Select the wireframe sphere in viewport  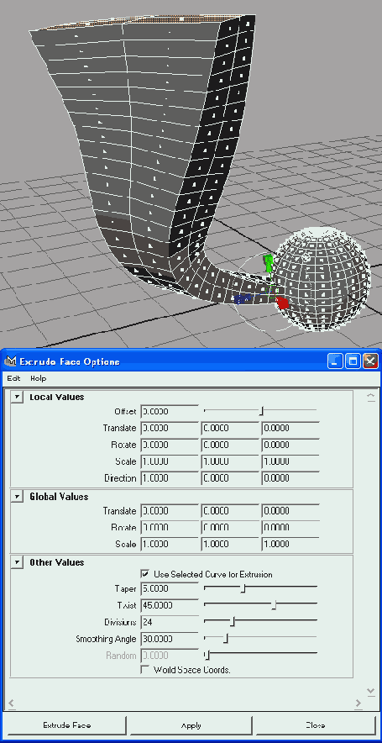[322, 280]
